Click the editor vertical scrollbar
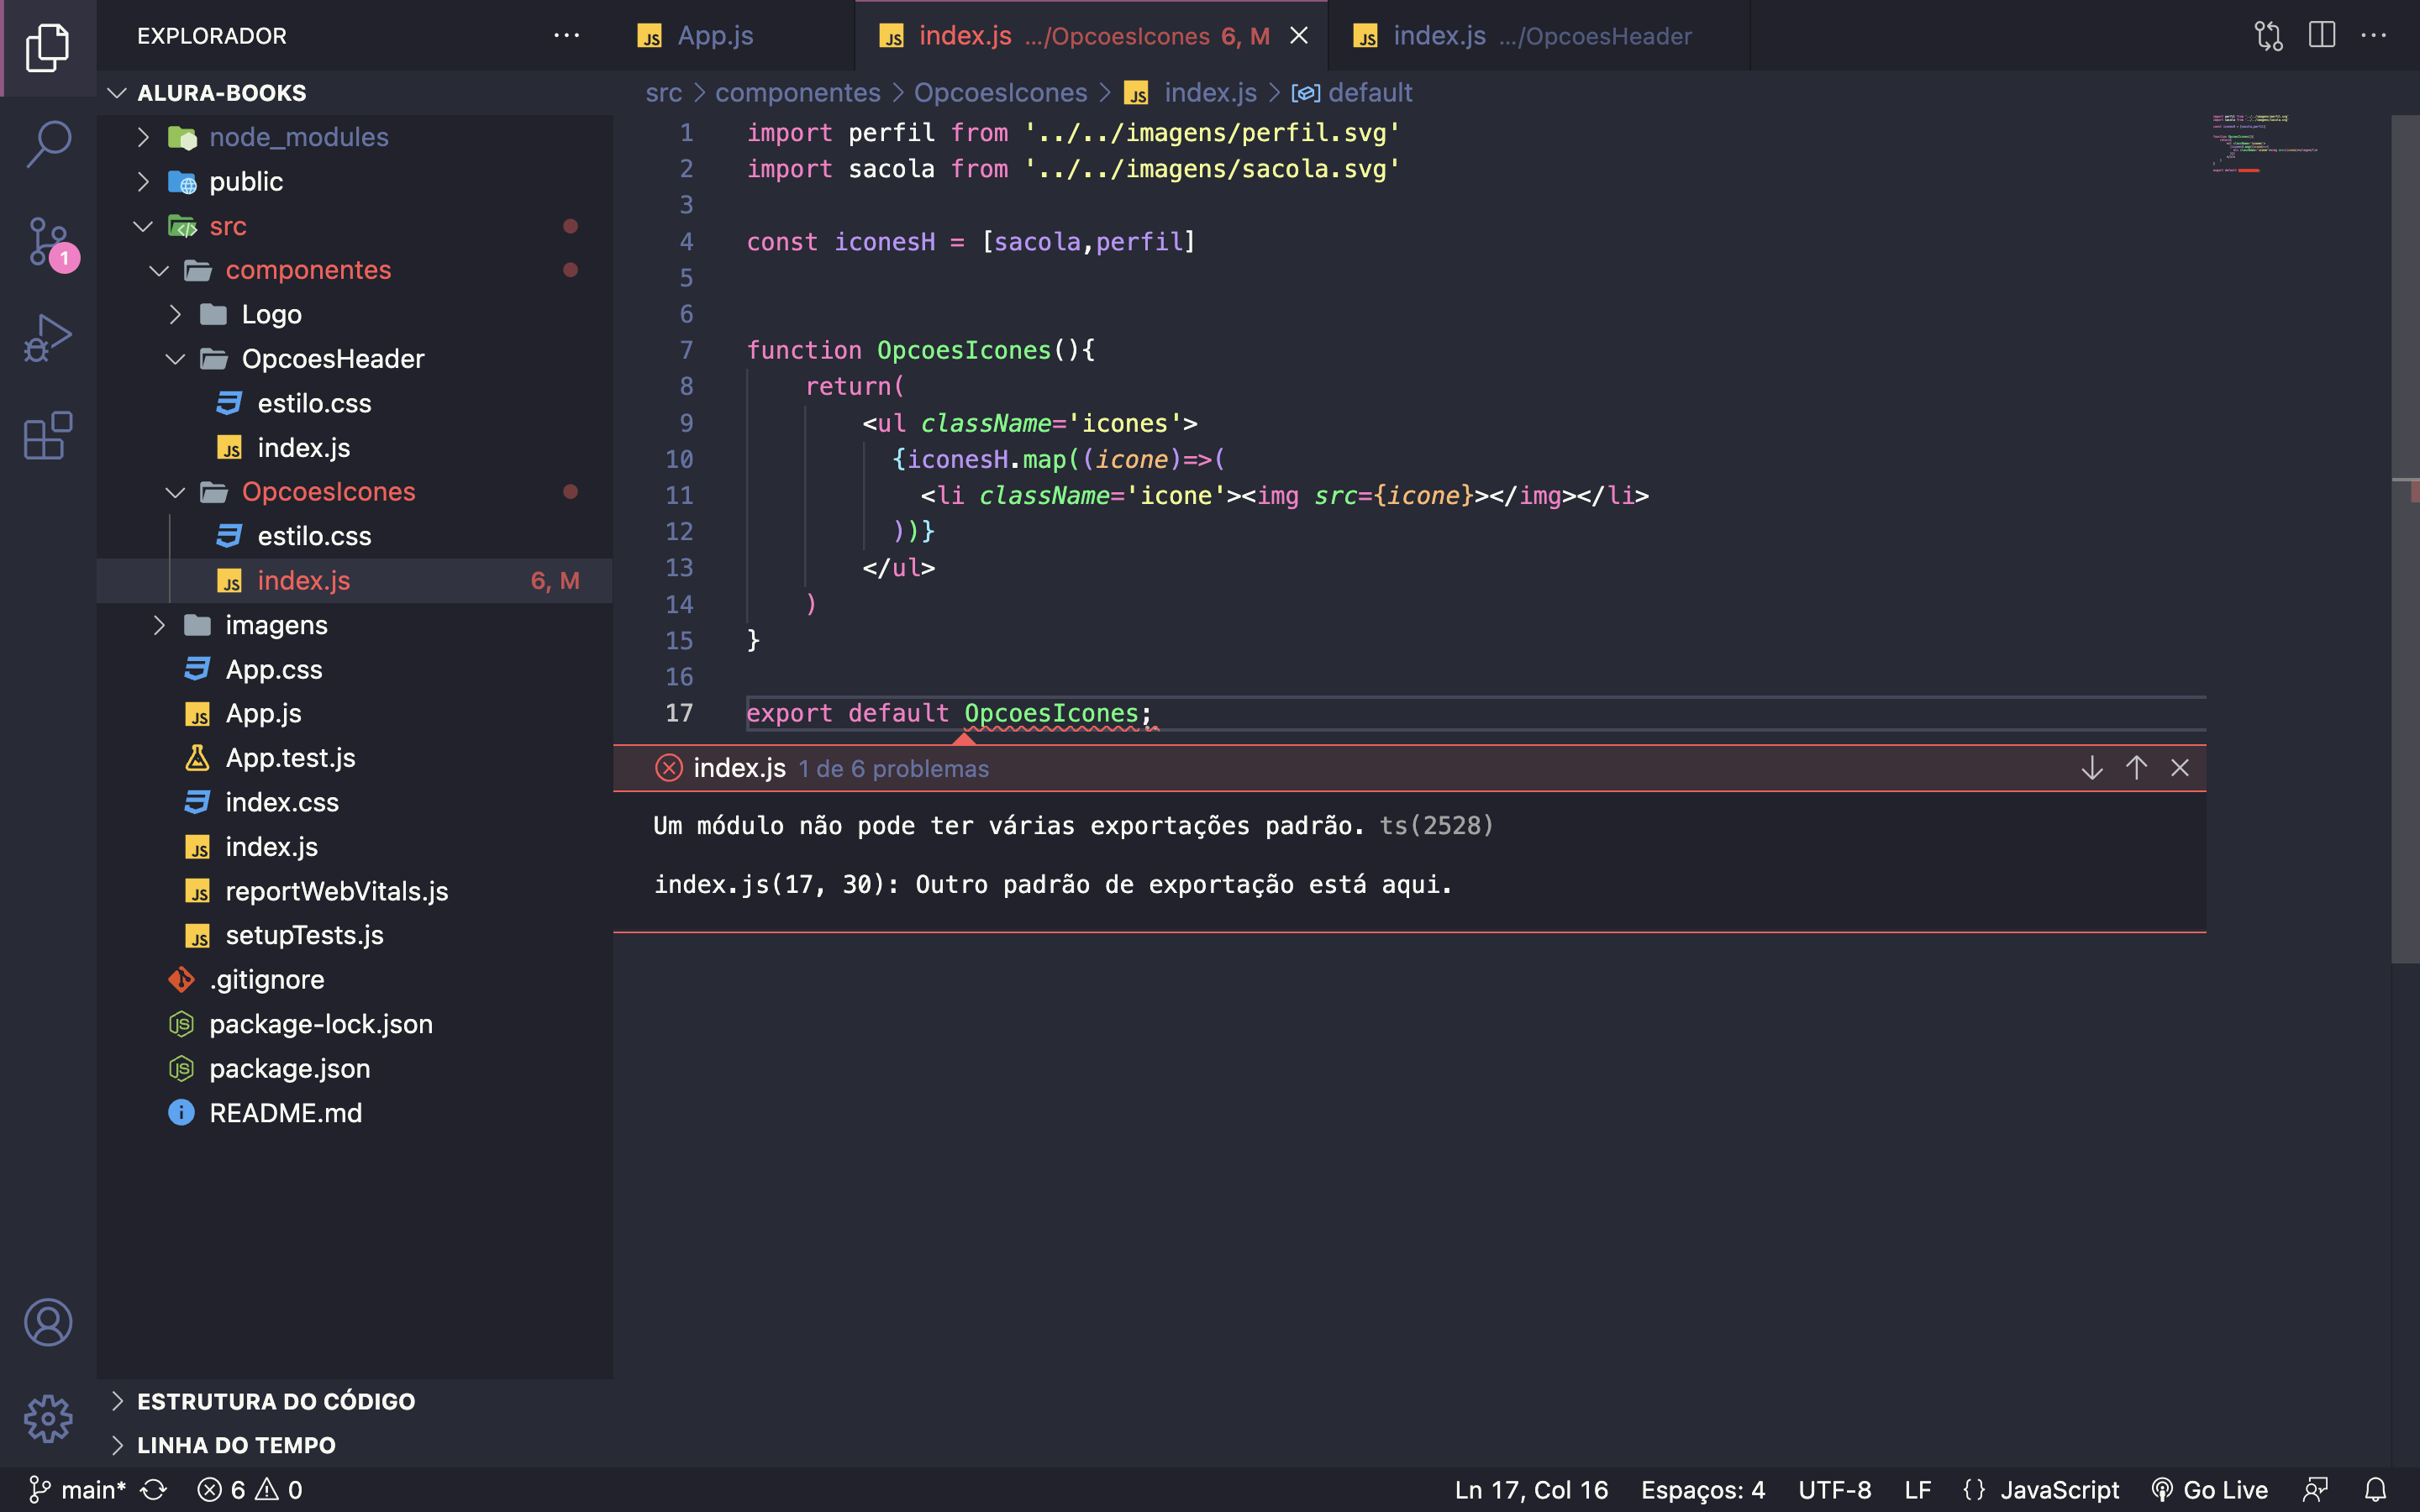This screenshot has width=2420, height=1512. 2404,540
